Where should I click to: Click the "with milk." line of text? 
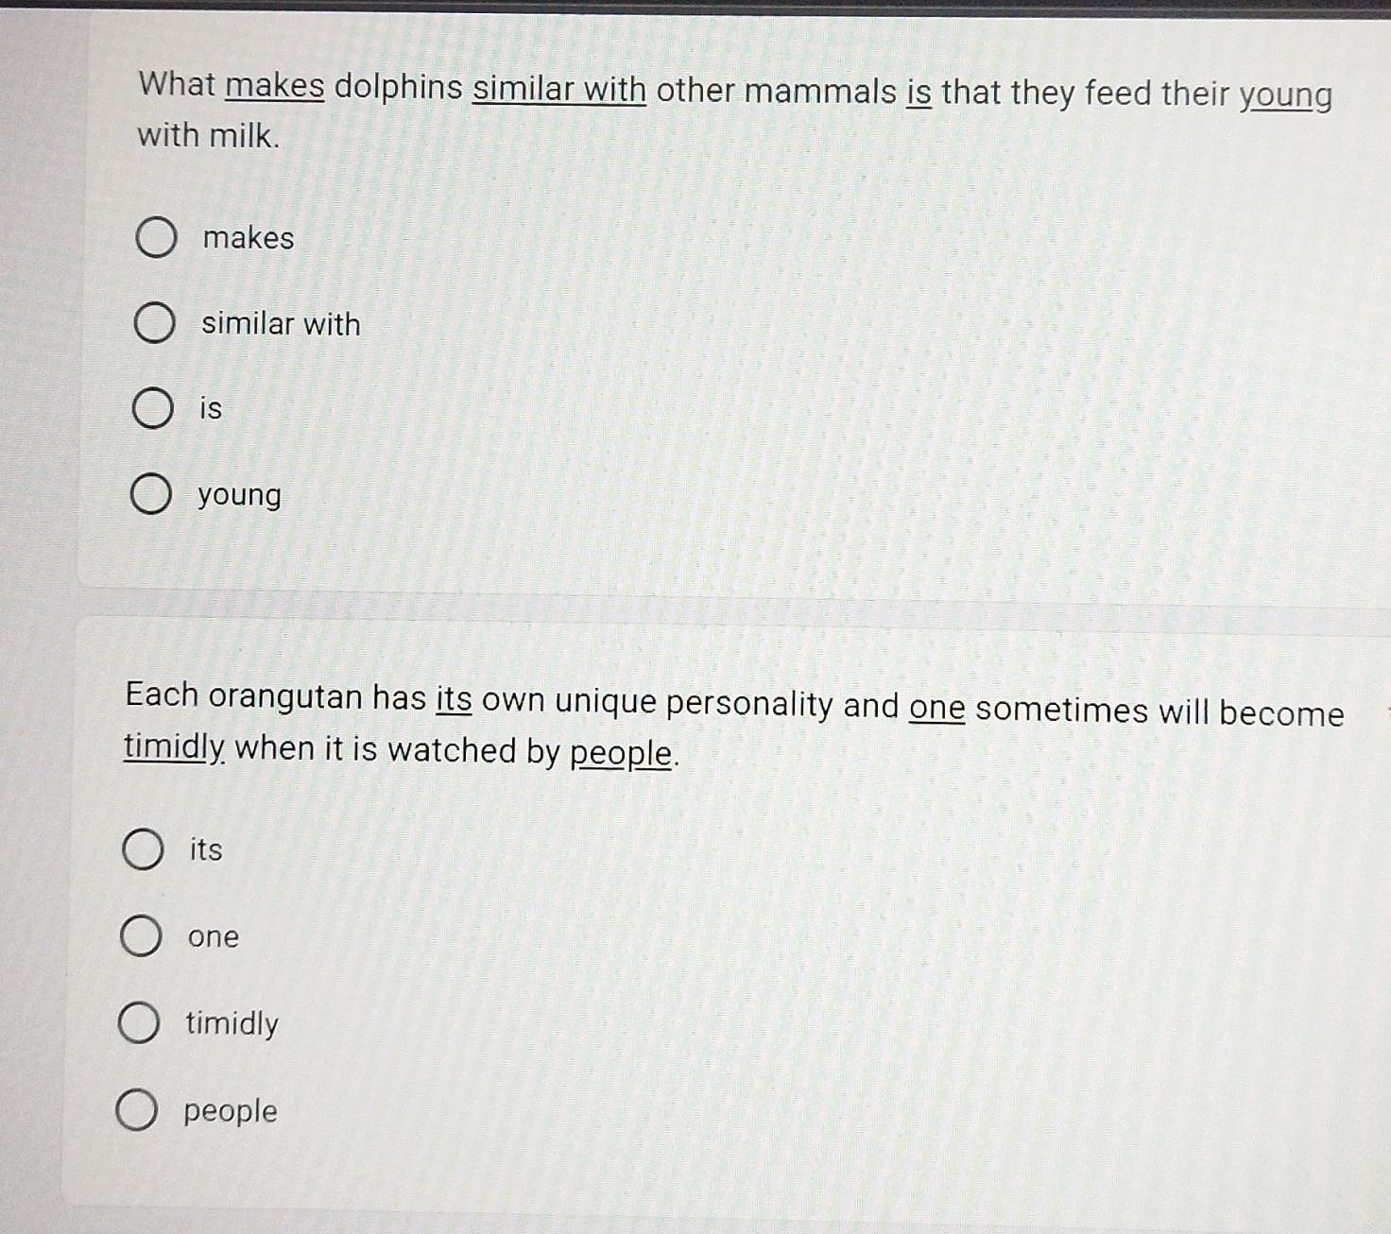pyautogui.click(x=209, y=135)
